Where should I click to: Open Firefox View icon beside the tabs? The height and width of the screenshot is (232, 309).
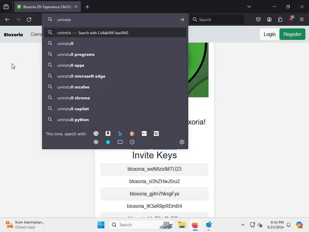6,7
